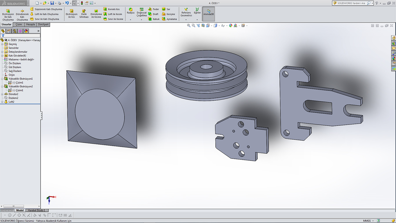Image resolution: width=396 pixels, height=223 pixels.
Task: Select the Kesişme intersect tool
Action: point(168,14)
